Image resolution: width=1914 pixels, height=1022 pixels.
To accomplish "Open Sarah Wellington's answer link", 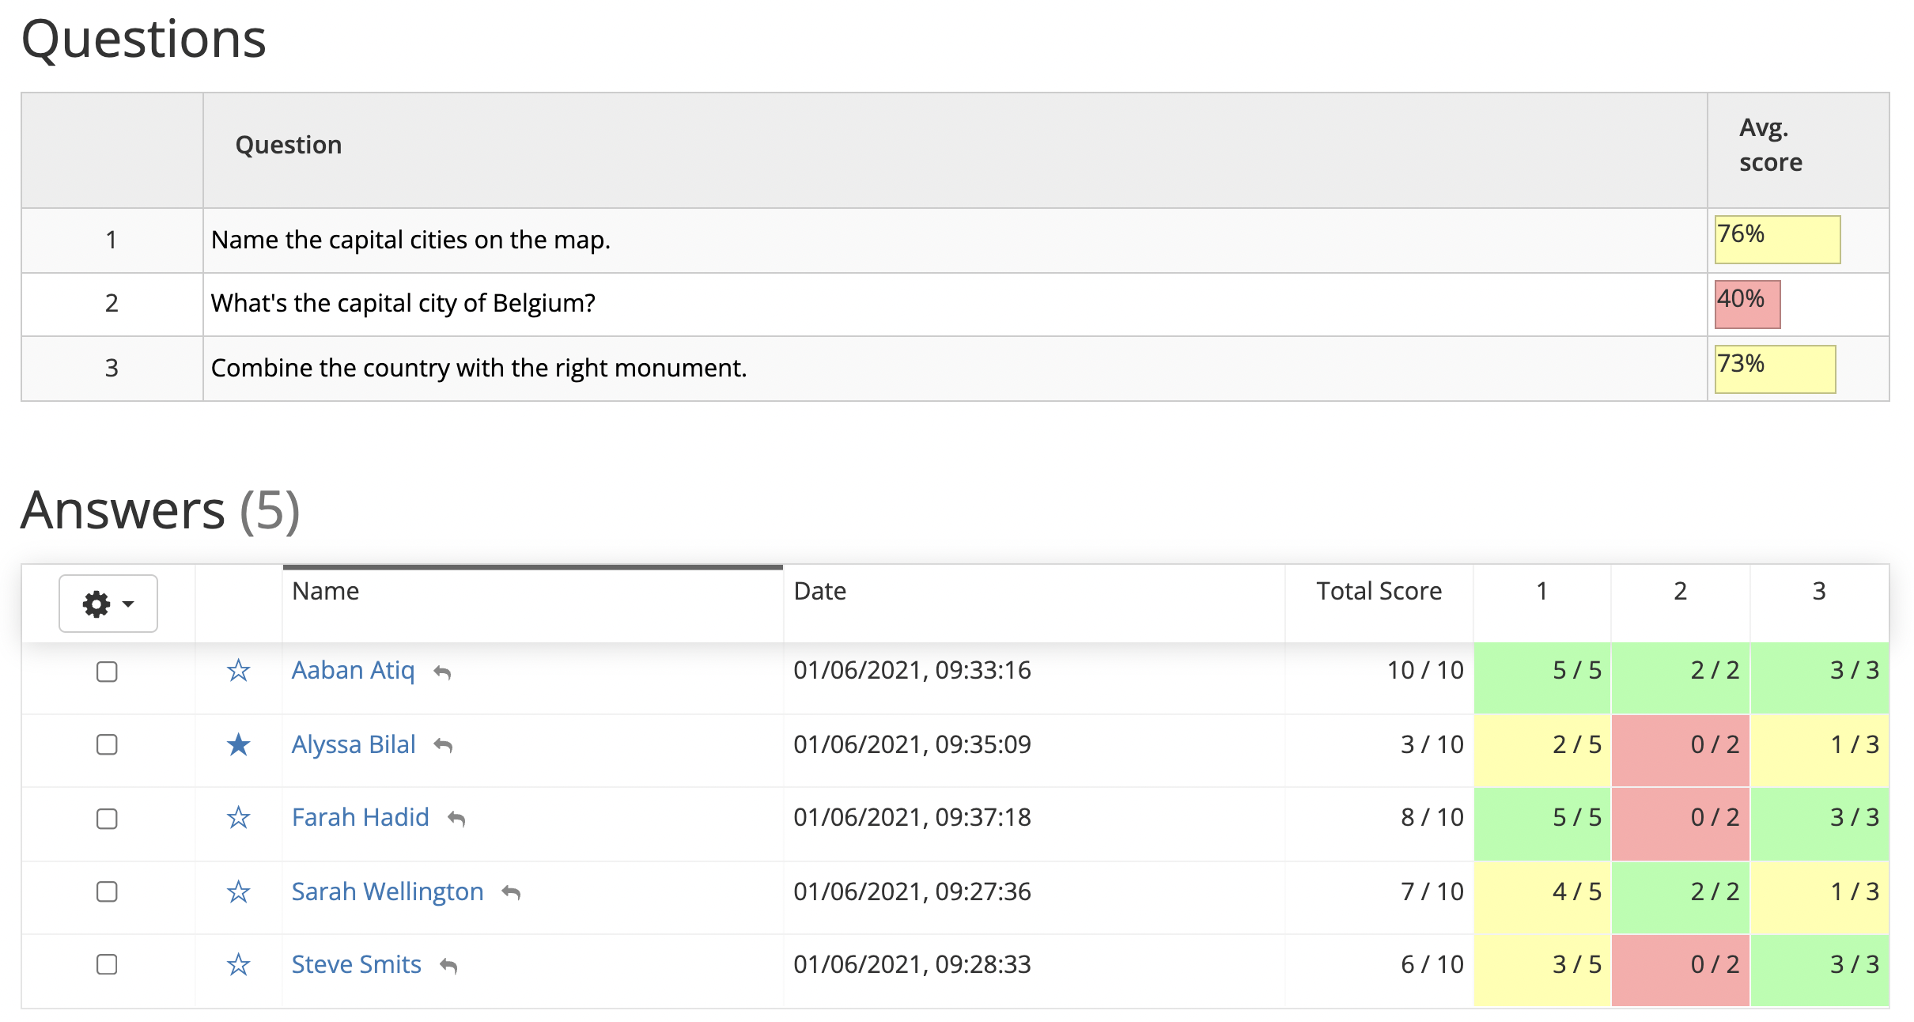I will (x=388, y=891).
